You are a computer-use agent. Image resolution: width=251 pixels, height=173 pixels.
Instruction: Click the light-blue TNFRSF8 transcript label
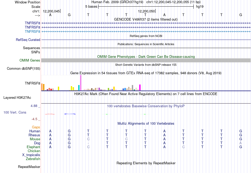click(32, 31)
